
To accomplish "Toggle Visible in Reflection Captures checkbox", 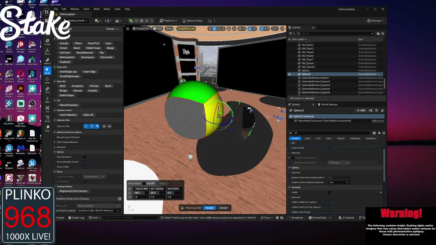I will tap(329, 202).
